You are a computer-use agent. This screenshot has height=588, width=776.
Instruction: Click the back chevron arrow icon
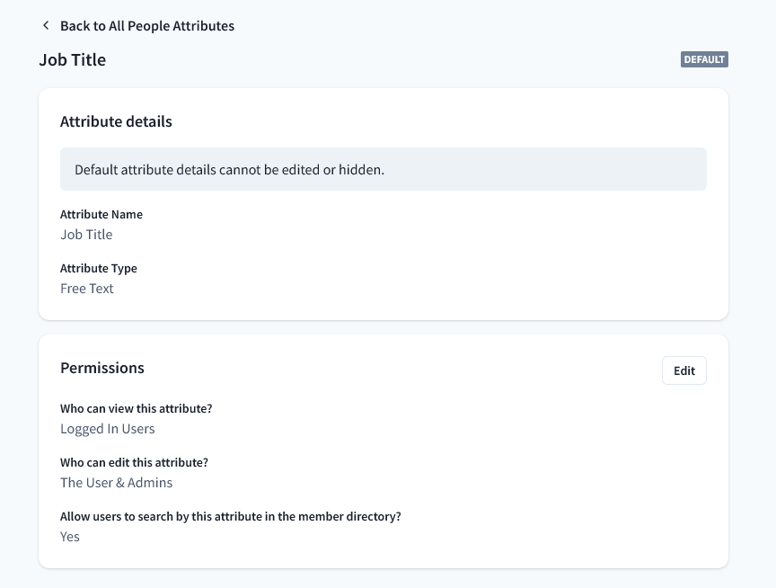pyautogui.click(x=46, y=26)
